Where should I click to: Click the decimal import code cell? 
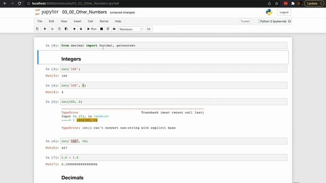coord(174,45)
